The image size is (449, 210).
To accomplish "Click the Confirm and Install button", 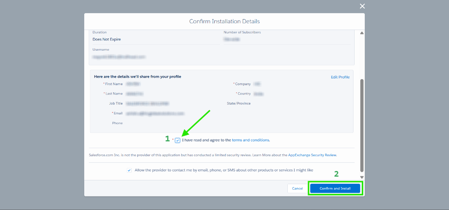I will (x=335, y=189).
